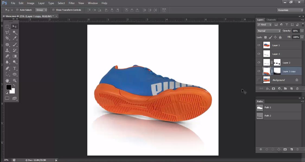Toggle visibility of Layer 2
This screenshot has width=305, height=162.
click(x=259, y=62)
